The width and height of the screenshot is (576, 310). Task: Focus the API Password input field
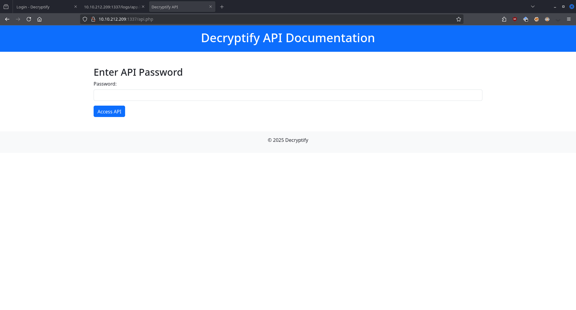point(288,95)
